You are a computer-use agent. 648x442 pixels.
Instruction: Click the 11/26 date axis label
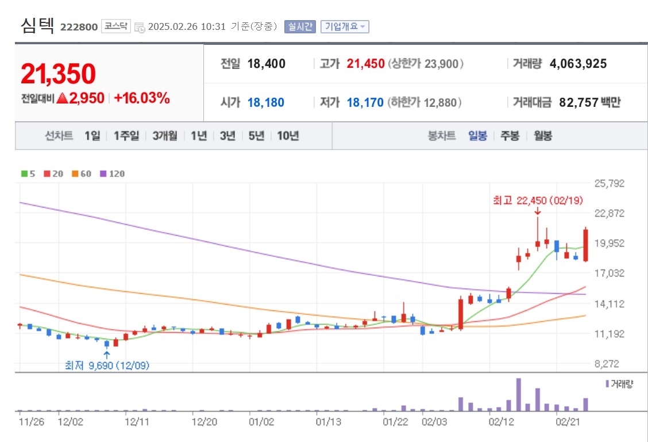32,422
